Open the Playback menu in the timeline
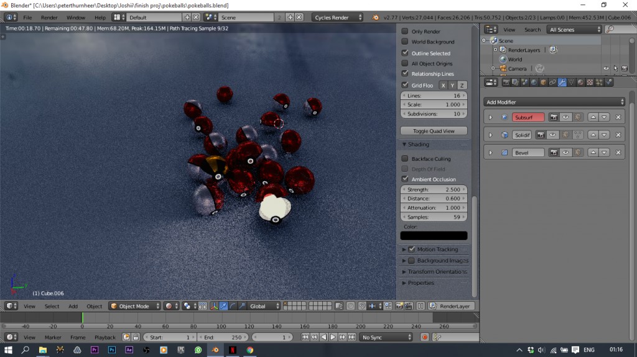Image resolution: width=637 pixels, height=357 pixels. pyautogui.click(x=105, y=337)
